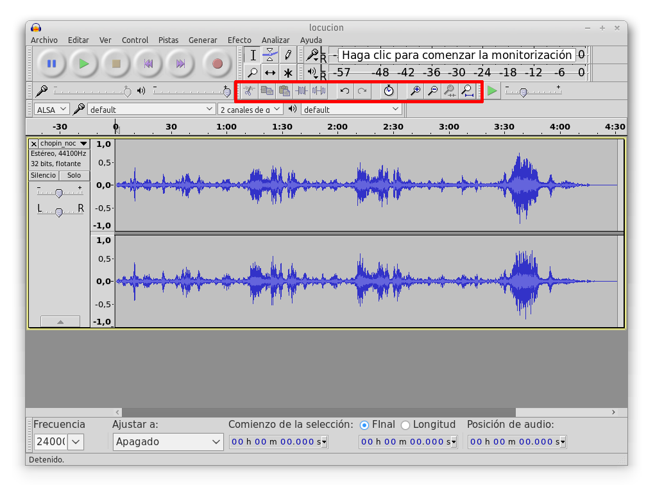The image size is (655, 492).
Task: Start monitoring via recording meter bar
Action: pos(457,55)
